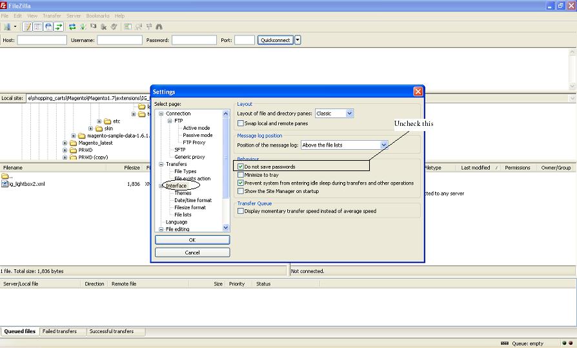Click the binoculars file search icon
The image size is (577, 348).
pyautogui.click(x=159, y=26)
